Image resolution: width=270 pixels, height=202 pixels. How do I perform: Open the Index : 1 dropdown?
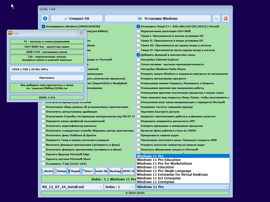pos(119,187)
